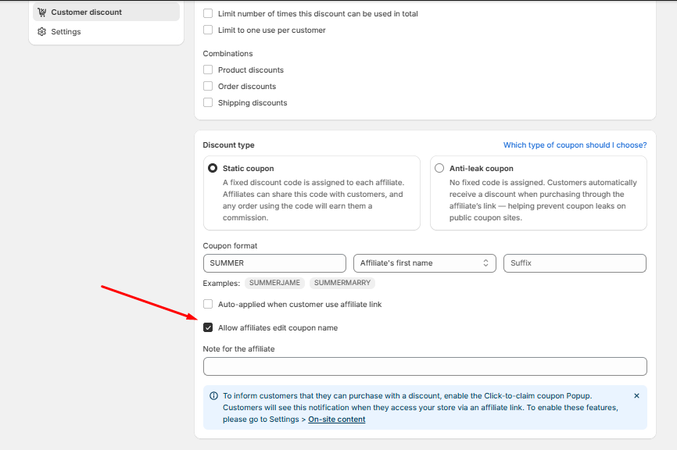Tick the Shipping discounts checkbox

[208, 103]
